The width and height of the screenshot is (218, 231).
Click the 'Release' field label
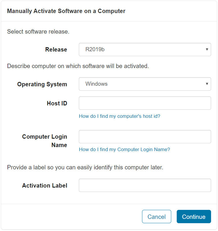56,49
